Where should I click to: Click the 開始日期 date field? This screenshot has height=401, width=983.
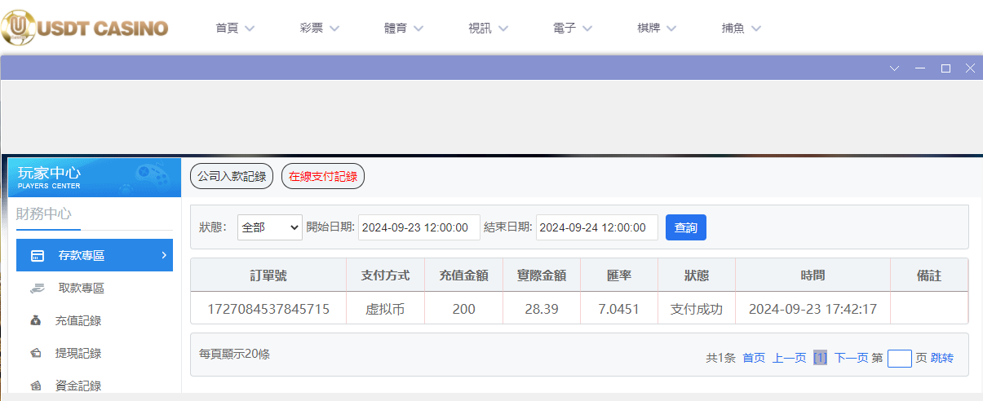click(419, 227)
